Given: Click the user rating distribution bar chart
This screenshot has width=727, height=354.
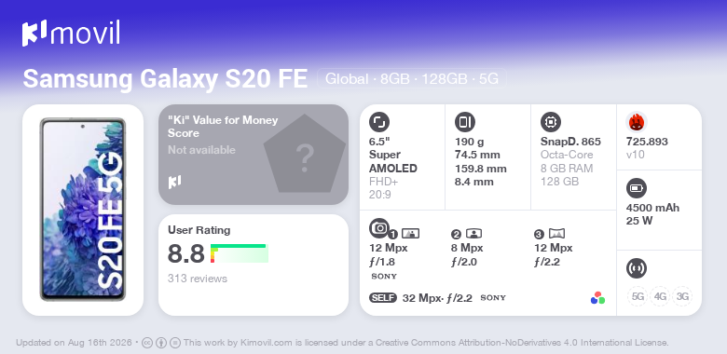Looking at the screenshot, I should point(240,253).
